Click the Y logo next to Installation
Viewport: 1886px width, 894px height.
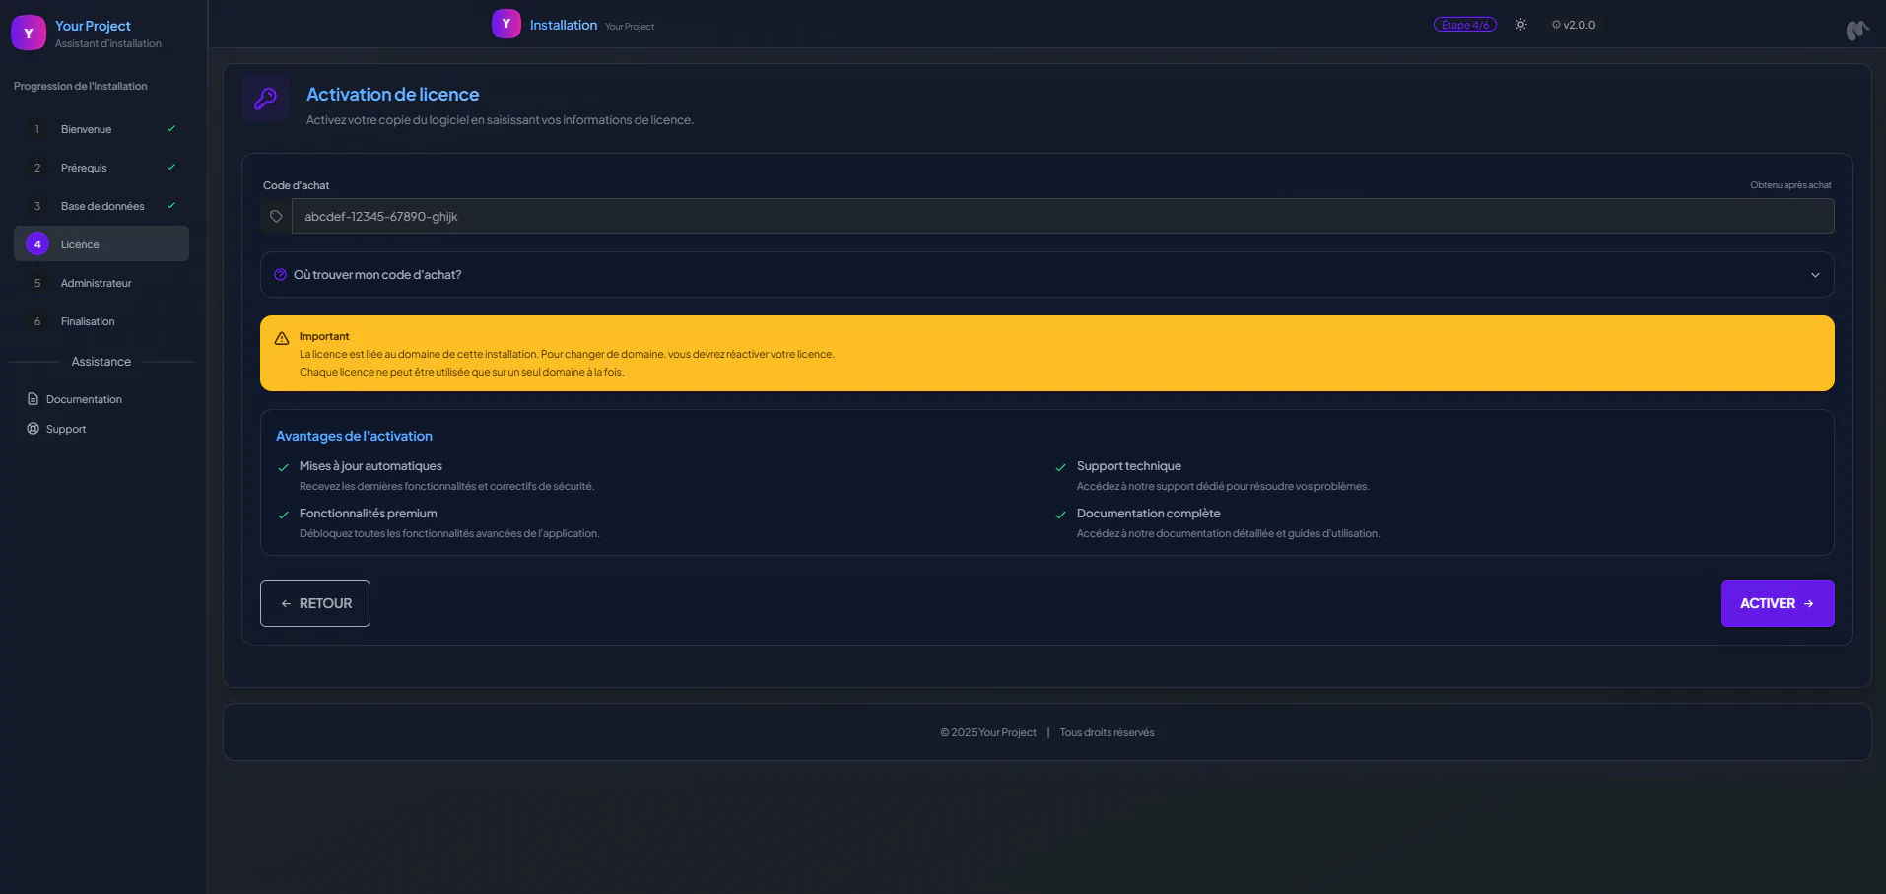(505, 25)
